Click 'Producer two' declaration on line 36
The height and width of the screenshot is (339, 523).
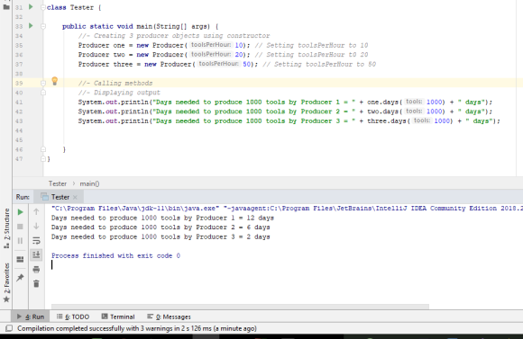point(101,54)
